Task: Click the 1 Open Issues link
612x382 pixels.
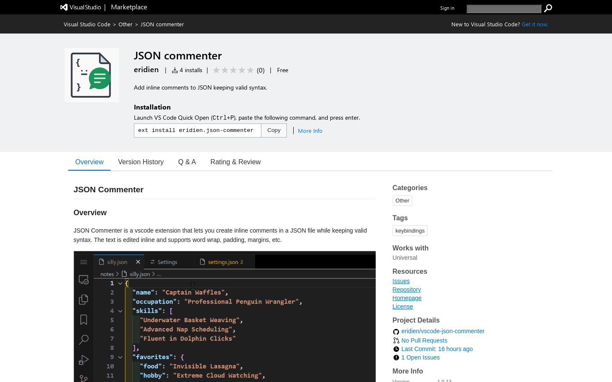Action: click(420, 357)
